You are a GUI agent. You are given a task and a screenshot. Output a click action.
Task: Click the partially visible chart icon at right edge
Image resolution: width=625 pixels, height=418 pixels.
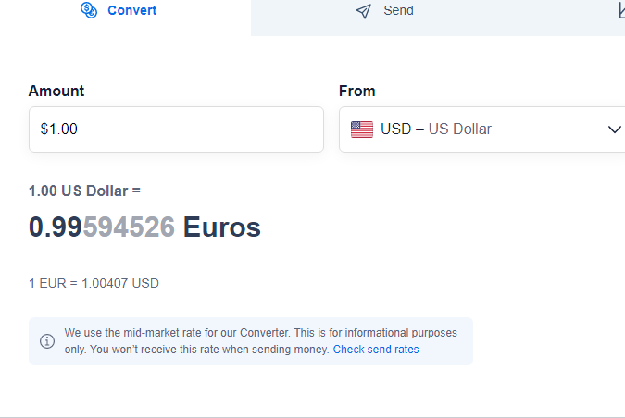pos(622,11)
